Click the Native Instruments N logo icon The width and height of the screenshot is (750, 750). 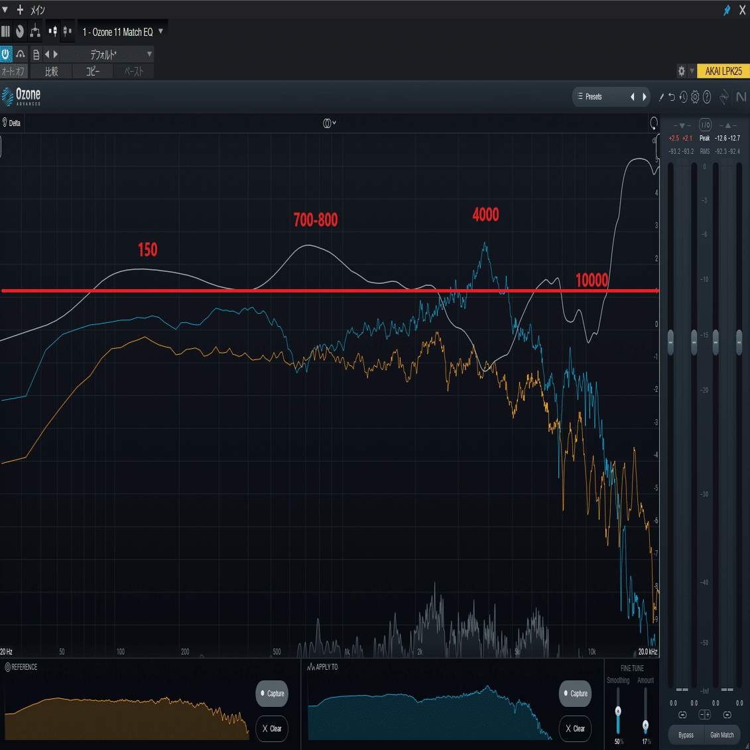point(741,97)
